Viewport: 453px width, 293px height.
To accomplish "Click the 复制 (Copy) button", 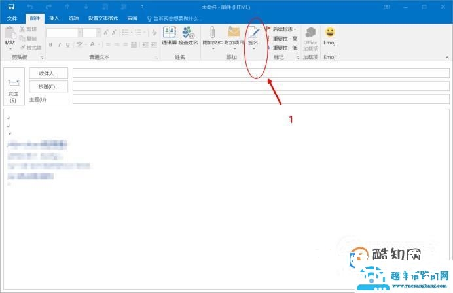I will pyautogui.click(x=28, y=39).
